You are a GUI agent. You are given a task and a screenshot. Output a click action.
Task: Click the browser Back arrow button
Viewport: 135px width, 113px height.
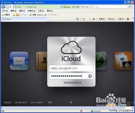point(3,7)
